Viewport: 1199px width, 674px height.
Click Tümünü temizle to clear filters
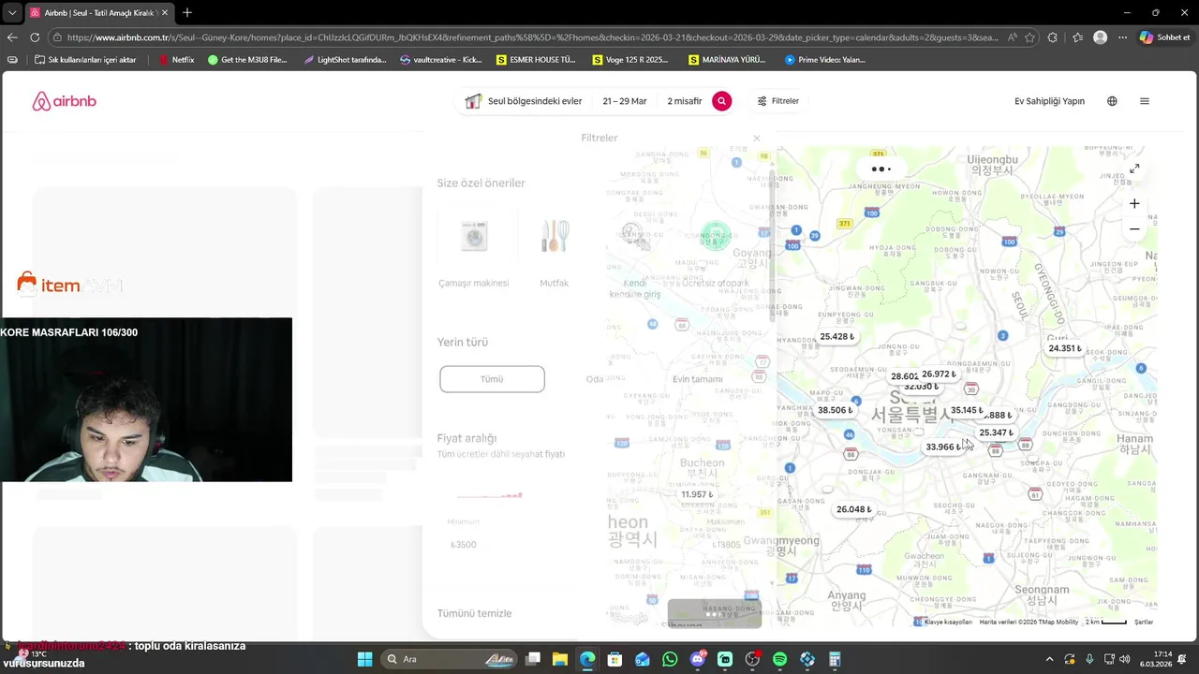coord(474,613)
